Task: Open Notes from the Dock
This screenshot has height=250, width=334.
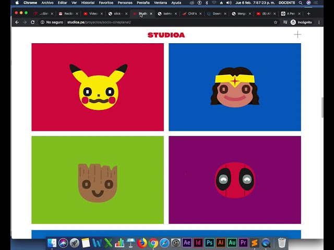Action: (x=86, y=243)
